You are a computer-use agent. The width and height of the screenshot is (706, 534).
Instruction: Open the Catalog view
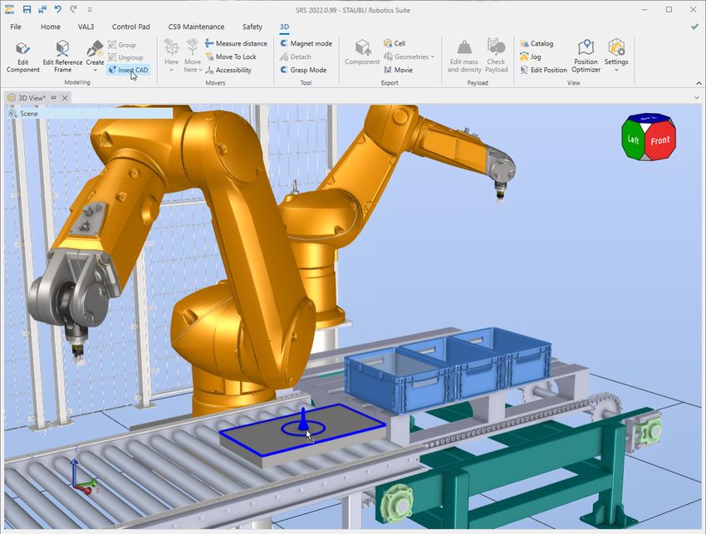[537, 44]
